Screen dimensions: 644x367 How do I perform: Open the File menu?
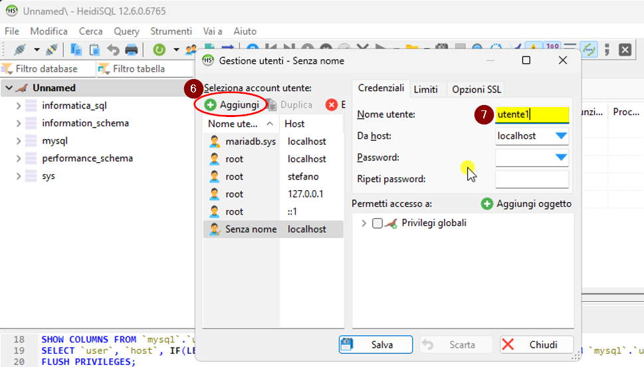pyautogui.click(x=12, y=31)
